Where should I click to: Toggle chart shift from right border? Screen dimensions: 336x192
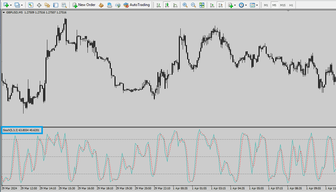click(221, 5)
